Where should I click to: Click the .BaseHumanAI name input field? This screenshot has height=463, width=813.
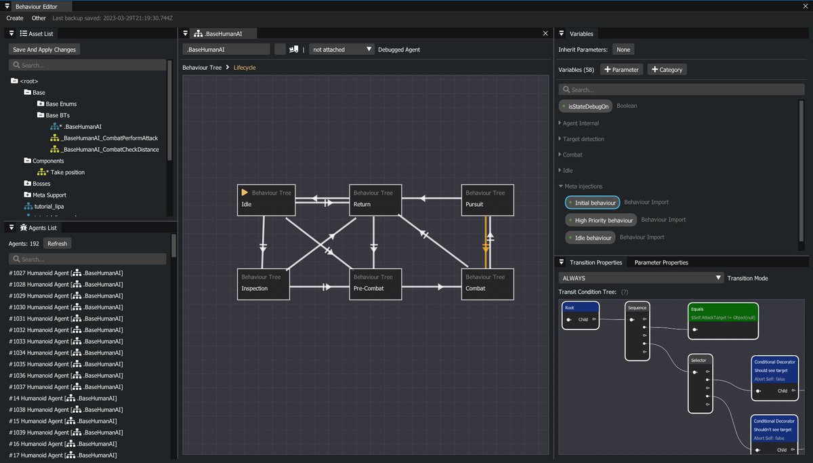point(226,49)
